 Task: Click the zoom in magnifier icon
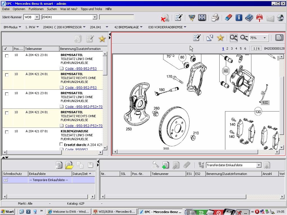[234, 38]
